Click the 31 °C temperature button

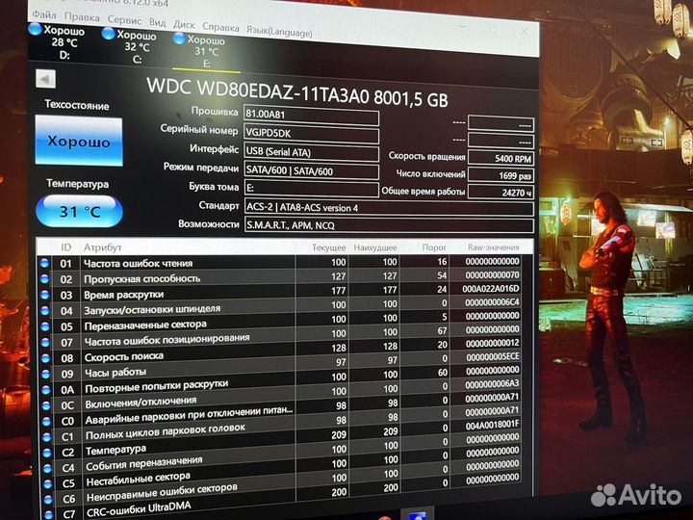(x=78, y=210)
